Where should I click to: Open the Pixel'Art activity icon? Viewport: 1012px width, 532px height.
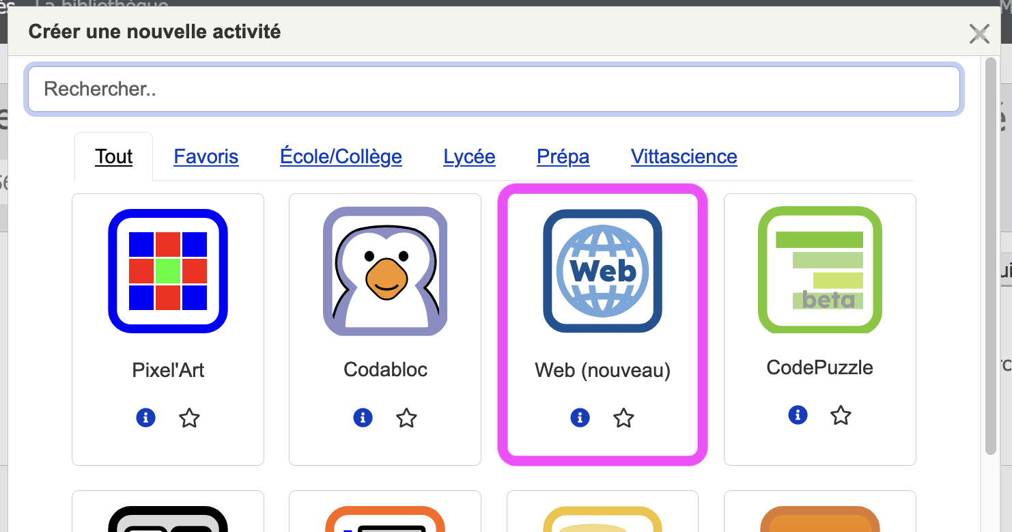point(168,271)
